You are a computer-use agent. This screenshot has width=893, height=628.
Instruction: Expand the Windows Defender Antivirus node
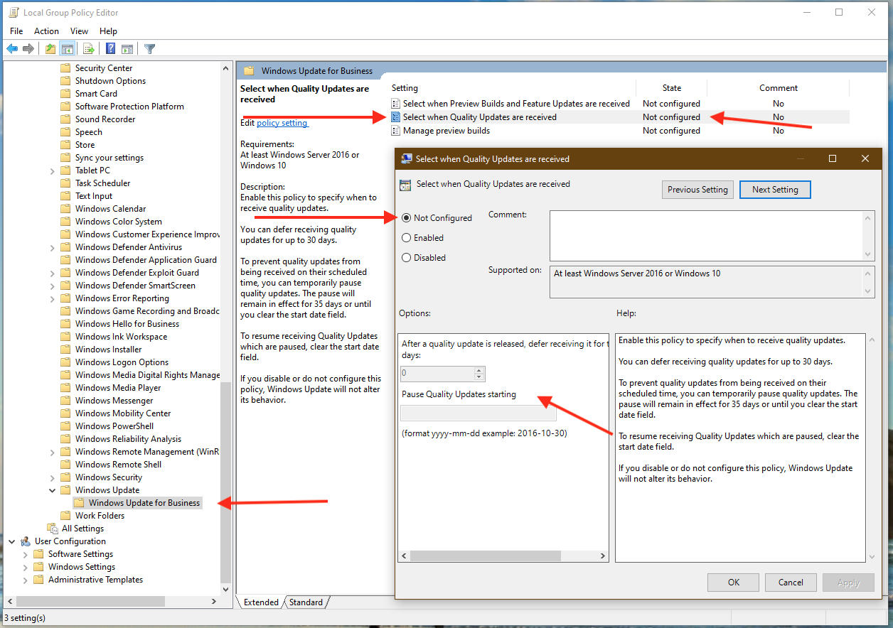pos(53,247)
